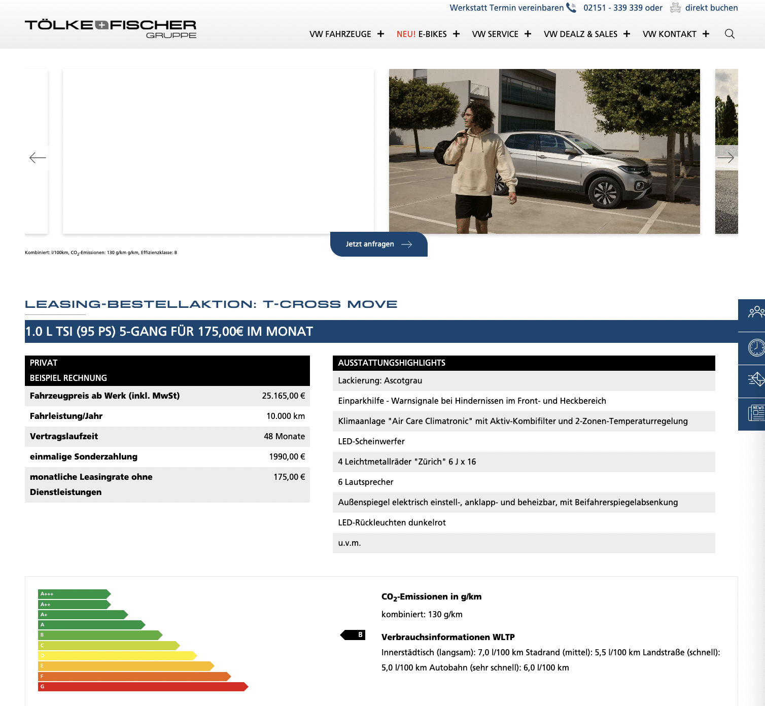
Task: Click the value '48 Monate'
Action: click(x=284, y=436)
